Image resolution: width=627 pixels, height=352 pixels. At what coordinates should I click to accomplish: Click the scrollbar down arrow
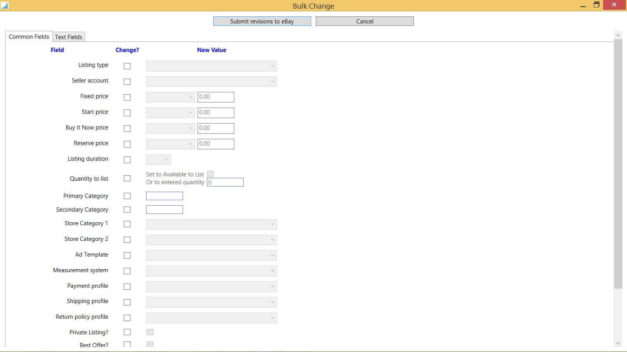coord(618,343)
